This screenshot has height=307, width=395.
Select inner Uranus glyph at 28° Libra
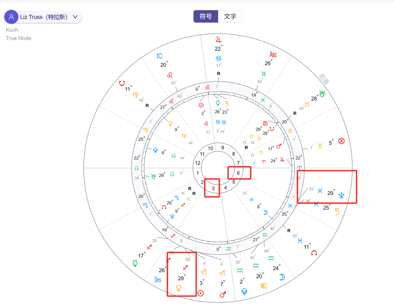(153, 176)
